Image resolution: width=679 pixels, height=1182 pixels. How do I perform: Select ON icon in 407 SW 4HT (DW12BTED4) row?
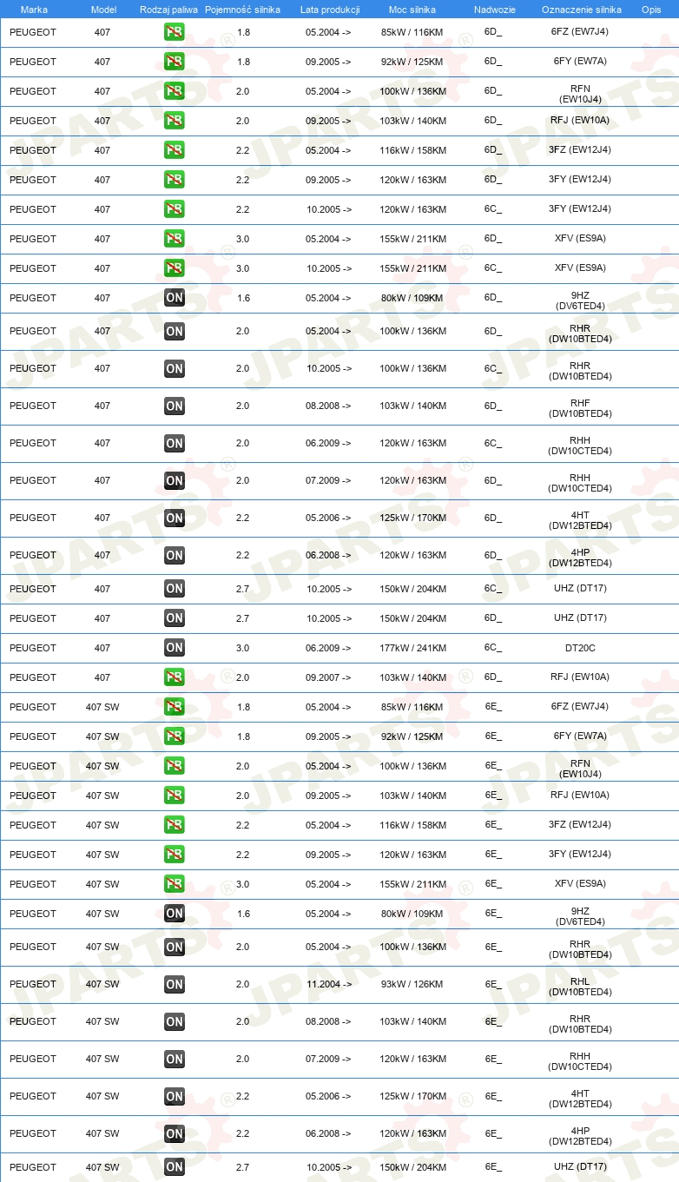point(175,1096)
